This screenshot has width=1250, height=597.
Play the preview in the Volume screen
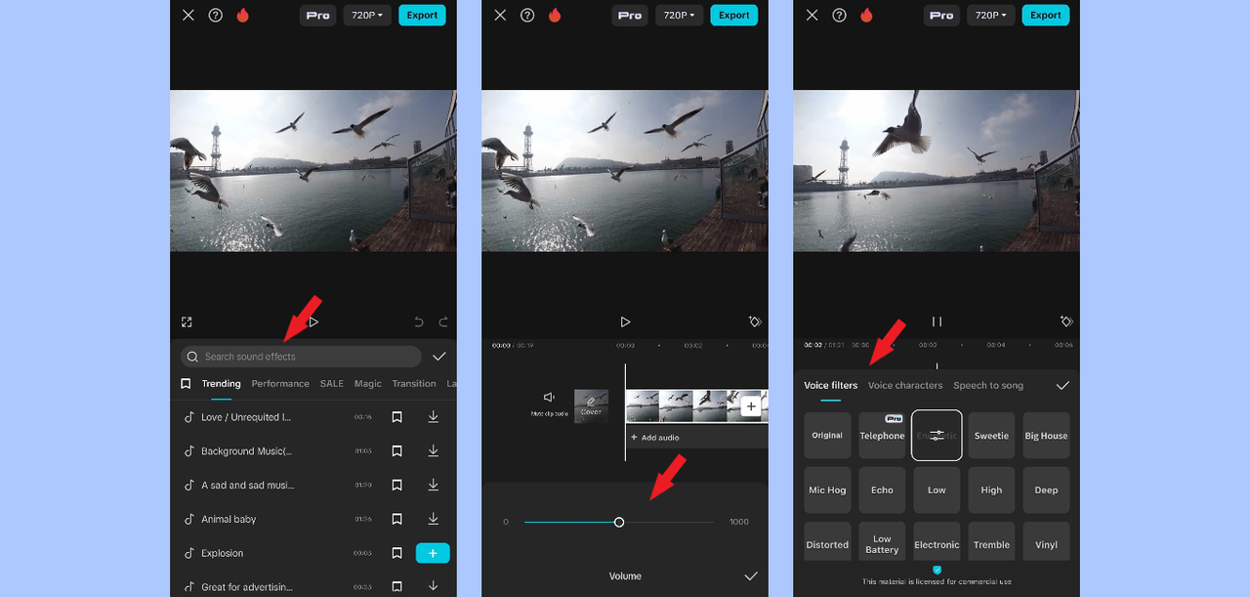[625, 321]
